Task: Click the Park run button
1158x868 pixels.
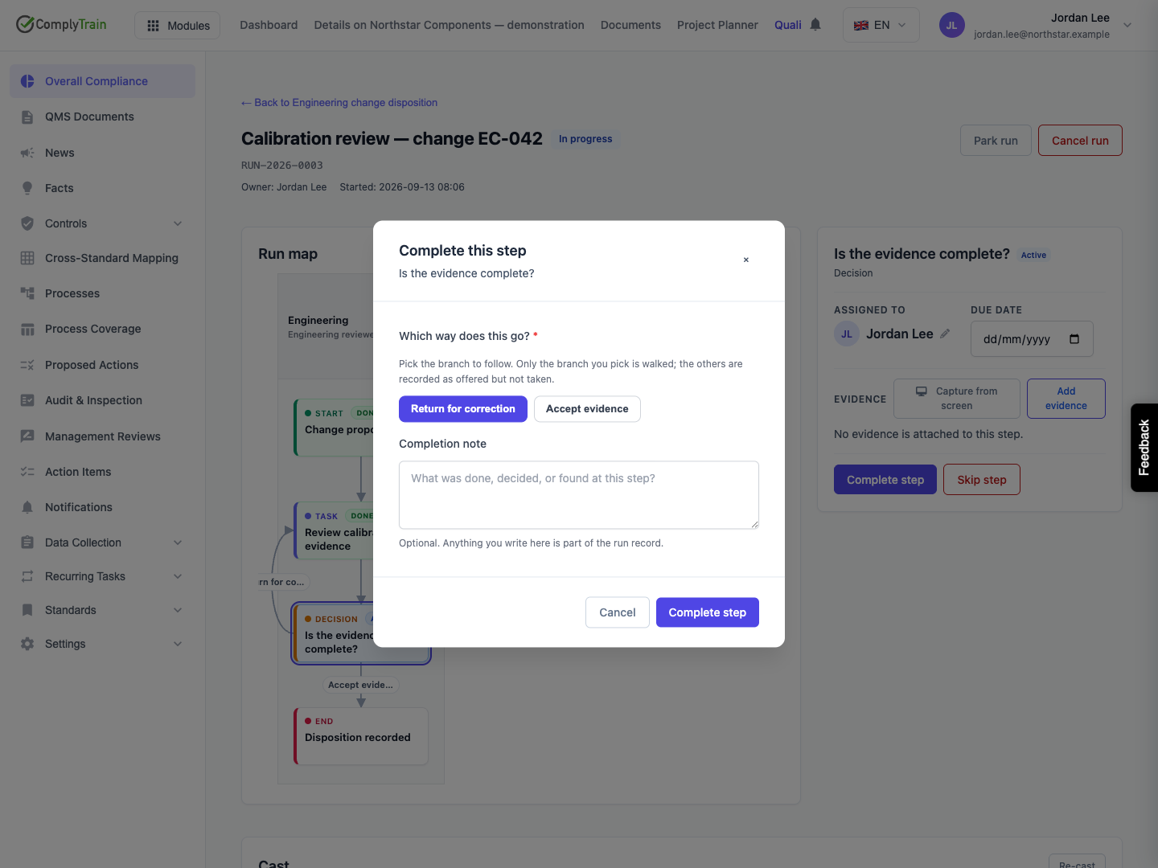Action: click(996, 141)
